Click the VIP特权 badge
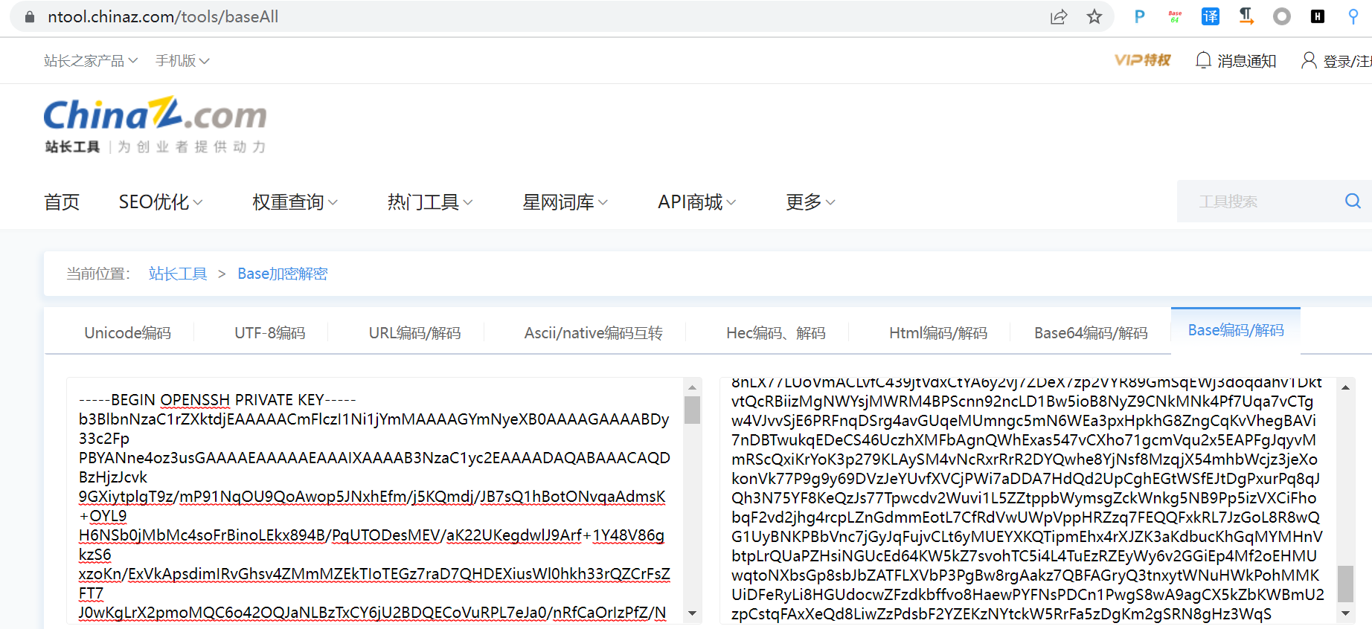 coord(1142,60)
